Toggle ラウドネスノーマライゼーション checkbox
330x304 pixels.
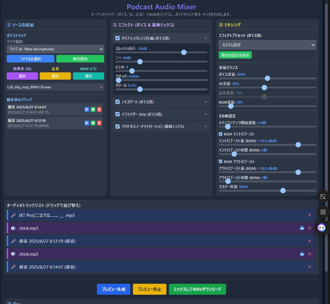coord(118,126)
